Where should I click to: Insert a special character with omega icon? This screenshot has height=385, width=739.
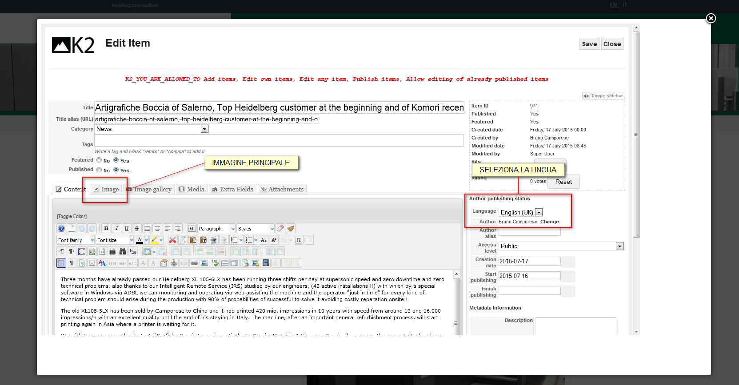click(x=299, y=240)
